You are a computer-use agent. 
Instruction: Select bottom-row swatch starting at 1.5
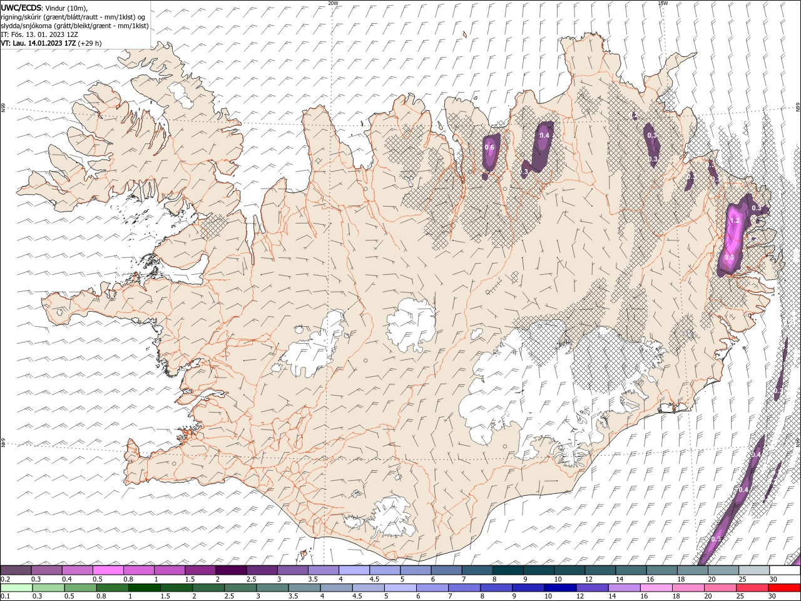[x=176, y=588]
